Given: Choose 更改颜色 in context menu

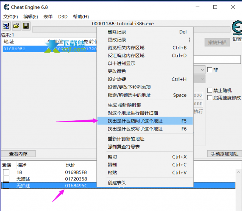Looking at the screenshot, I should (145, 71).
